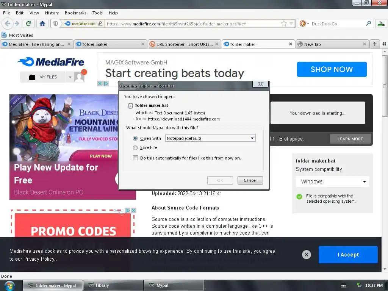This screenshot has width=388, height=291.
Task: Open the File menu
Action: [6, 13]
